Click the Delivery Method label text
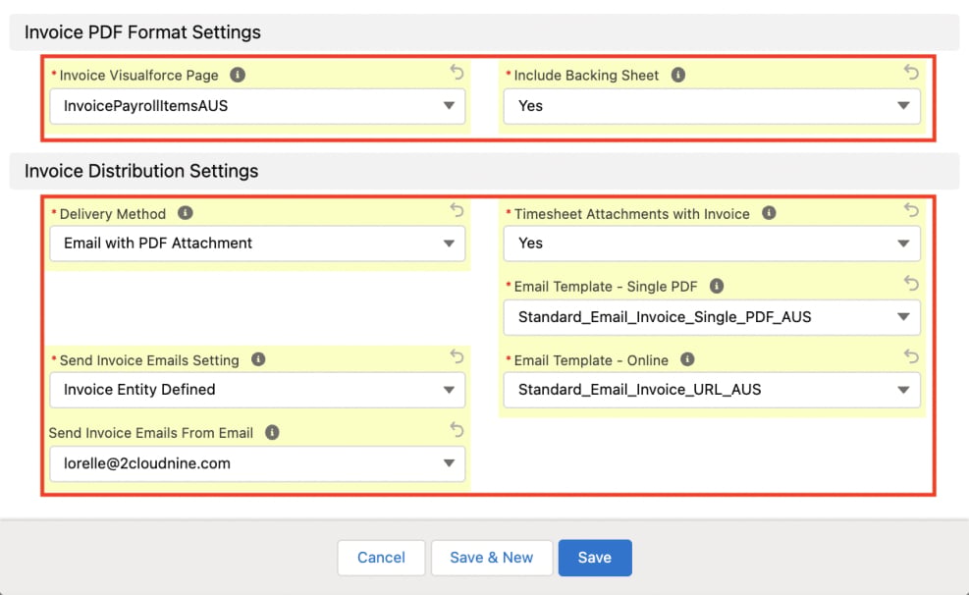Viewport: 969px width, 595px height. coord(113,214)
